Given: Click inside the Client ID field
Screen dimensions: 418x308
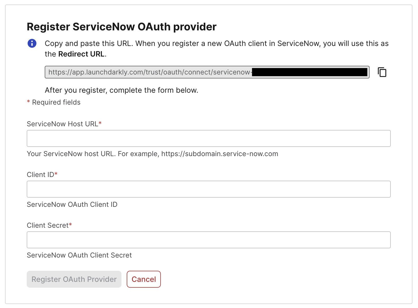Looking at the screenshot, I should (208, 189).
